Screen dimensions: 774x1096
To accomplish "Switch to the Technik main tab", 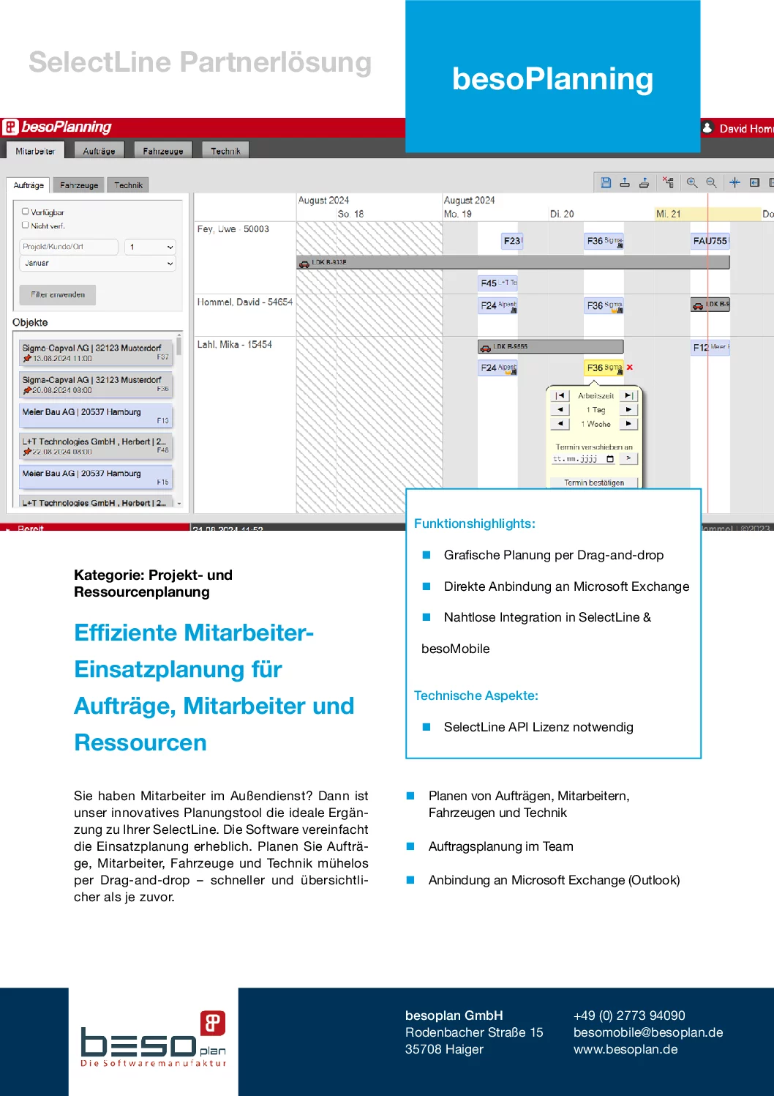I will coord(225,151).
